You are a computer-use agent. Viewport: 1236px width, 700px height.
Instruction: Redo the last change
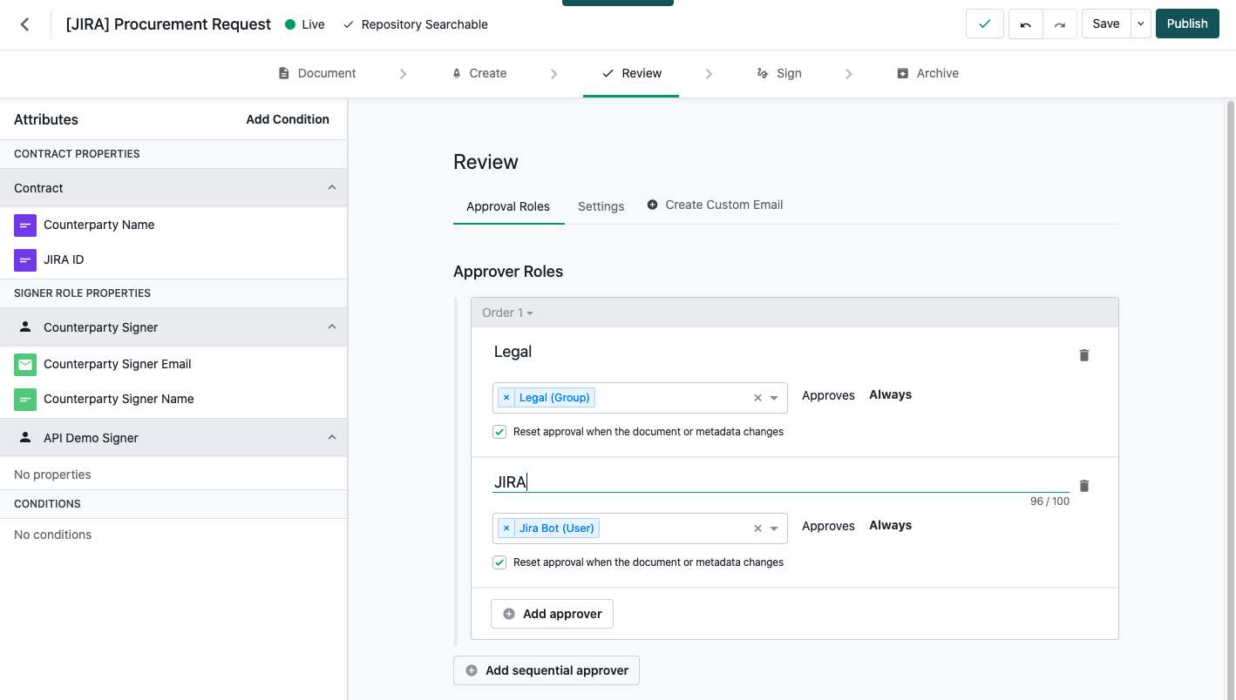point(1060,24)
